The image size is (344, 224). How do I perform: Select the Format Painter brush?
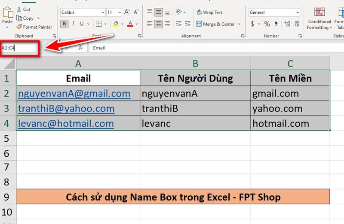tap(19, 27)
